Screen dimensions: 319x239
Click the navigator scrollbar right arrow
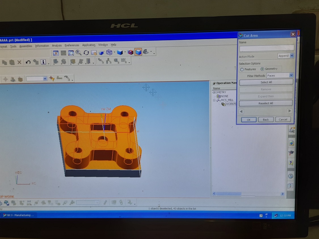[282, 194]
